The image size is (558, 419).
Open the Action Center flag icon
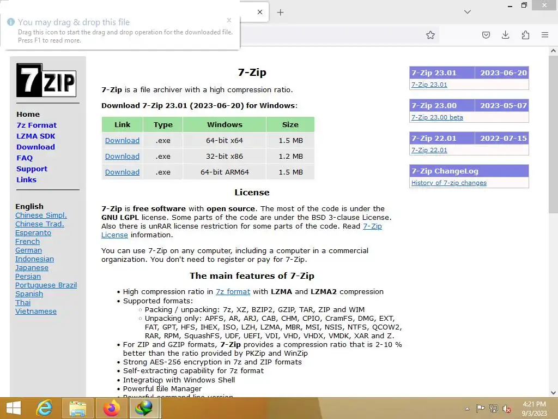(480, 409)
